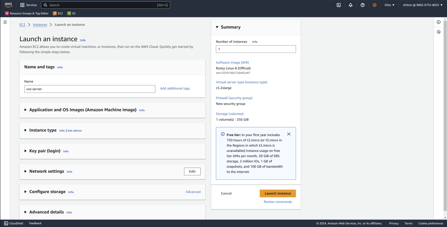Click Info beside Number of instances
Image resolution: width=447 pixels, height=227 pixels.
(x=255, y=42)
